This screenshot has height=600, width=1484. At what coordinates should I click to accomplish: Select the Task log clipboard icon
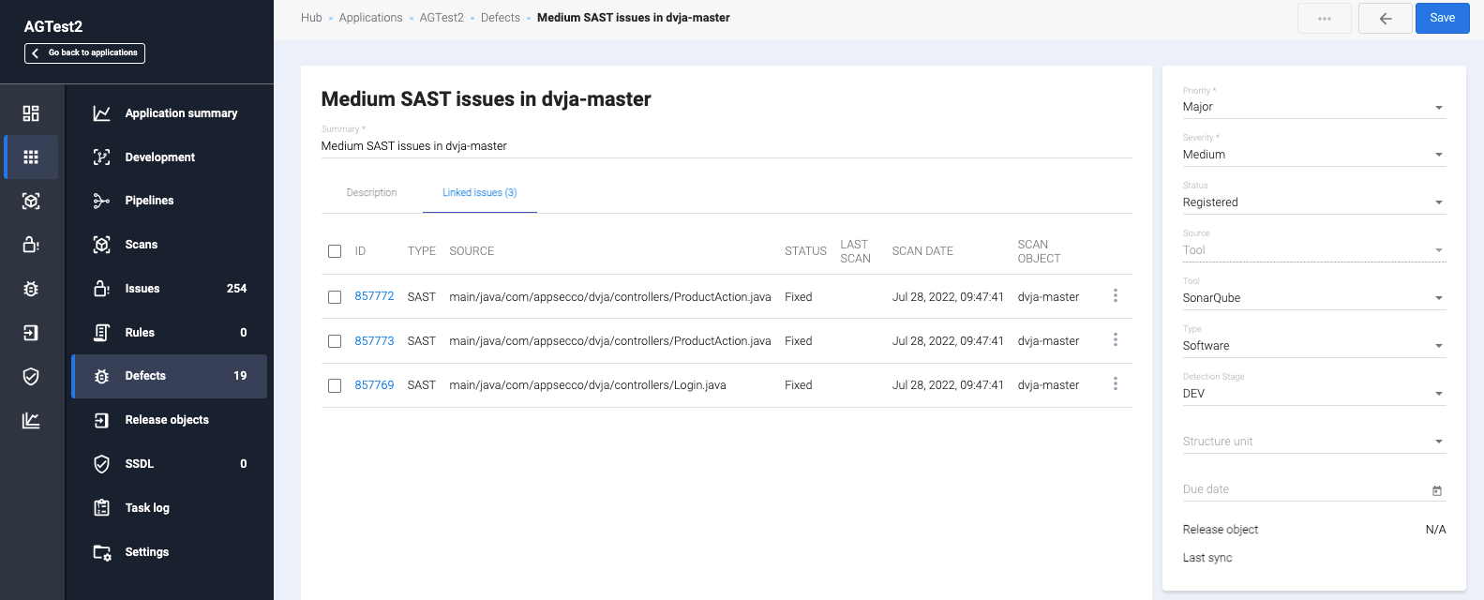[101, 508]
